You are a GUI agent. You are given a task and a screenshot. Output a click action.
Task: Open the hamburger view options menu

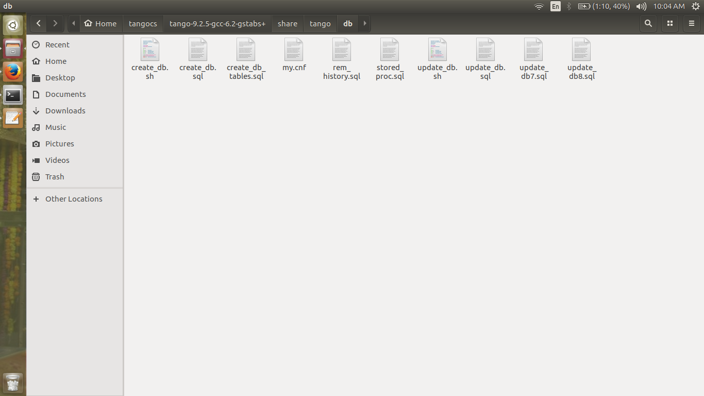tap(692, 23)
